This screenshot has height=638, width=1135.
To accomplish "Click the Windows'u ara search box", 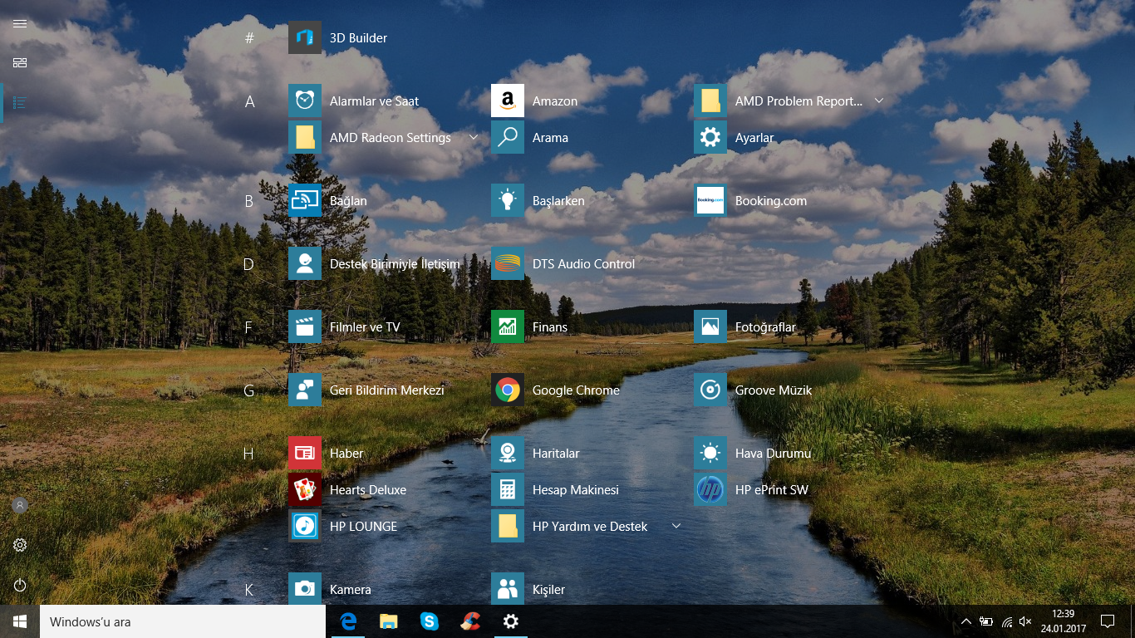I will [x=183, y=621].
